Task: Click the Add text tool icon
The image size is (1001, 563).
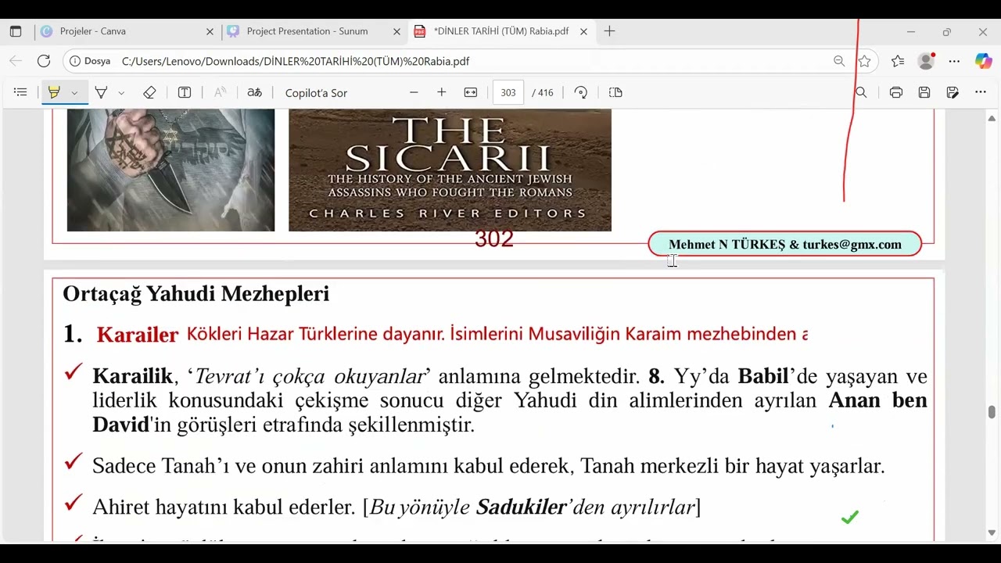Action: click(x=185, y=92)
